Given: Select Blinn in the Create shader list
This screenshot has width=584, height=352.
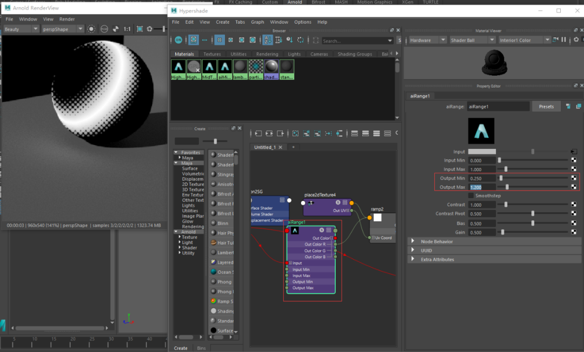Looking at the screenshot, I should tap(222, 223).
